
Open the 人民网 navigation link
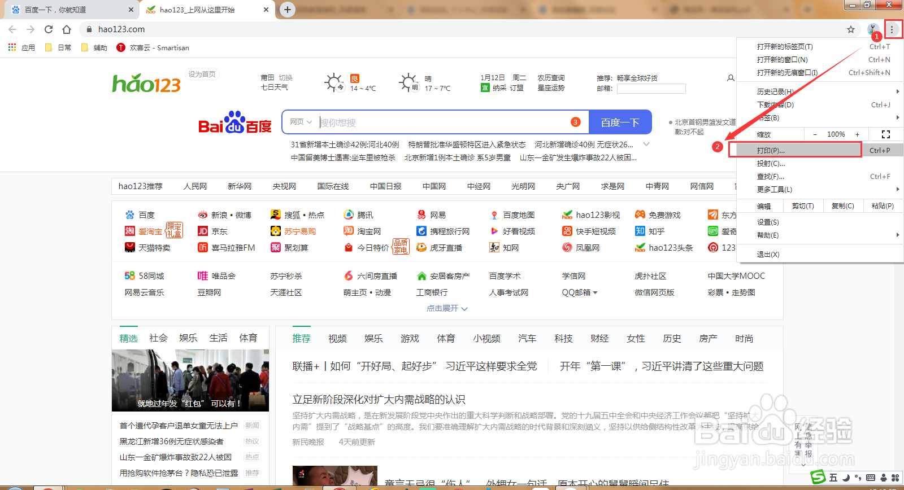coord(195,186)
